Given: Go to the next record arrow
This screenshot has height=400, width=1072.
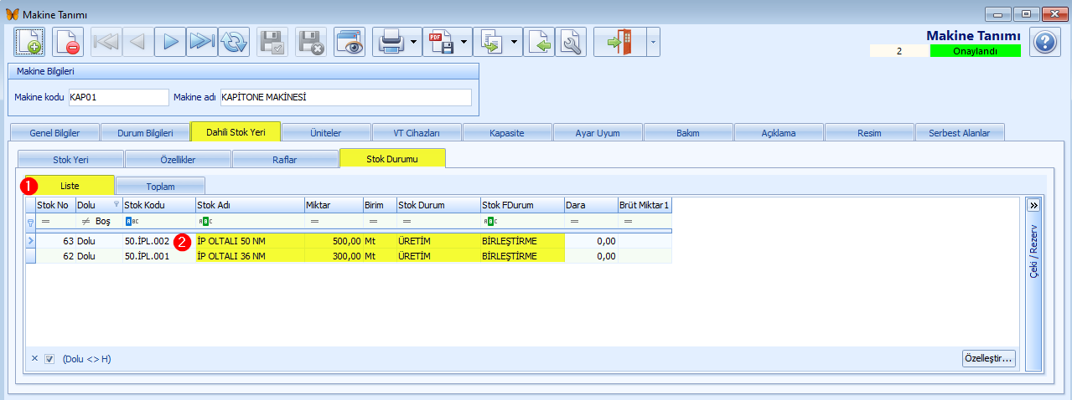Looking at the screenshot, I should click(x=170, y=42).
